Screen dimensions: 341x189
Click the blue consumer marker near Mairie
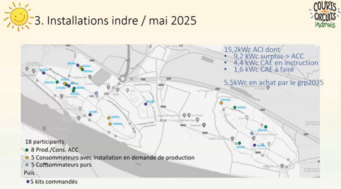(97, 93)
